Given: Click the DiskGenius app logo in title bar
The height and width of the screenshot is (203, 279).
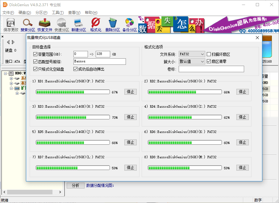Looking at the screenshot, I should coord(5,5).
